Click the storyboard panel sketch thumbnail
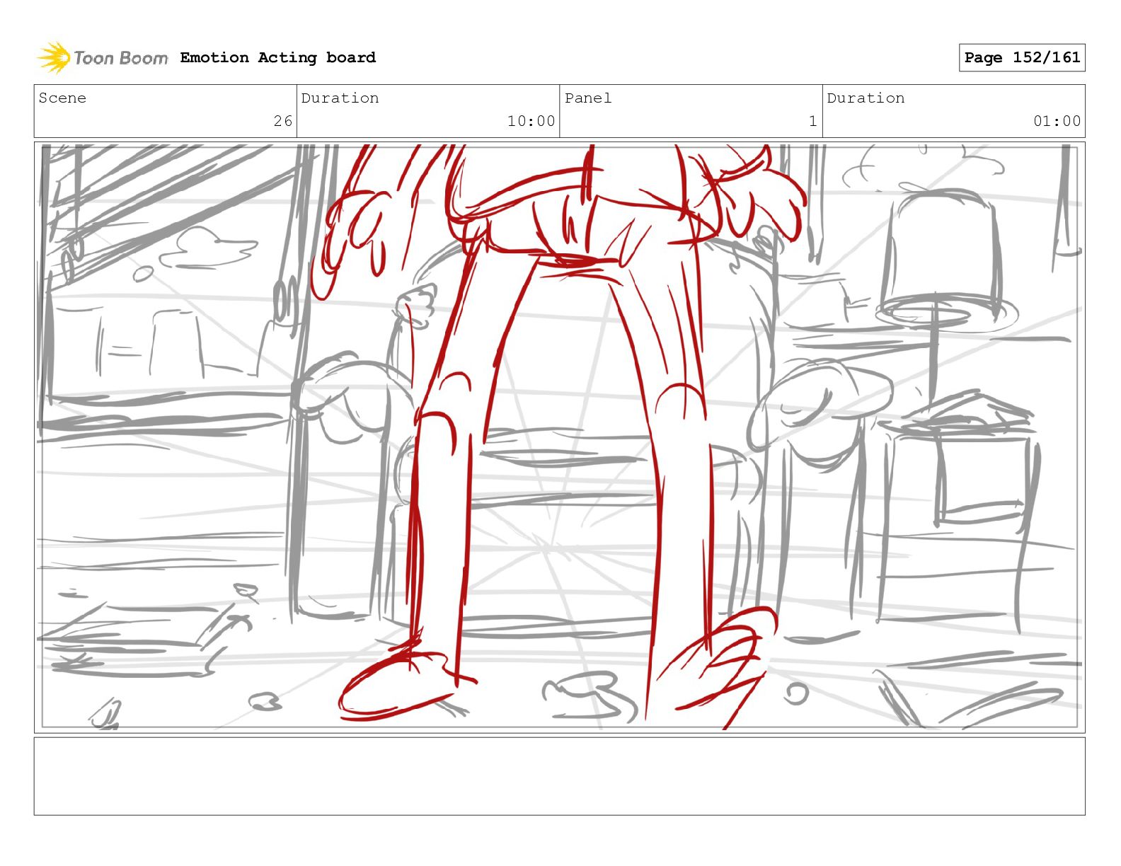Viewport: 1121px width, 866px height. pyautogui.click(x=560, y=437)
